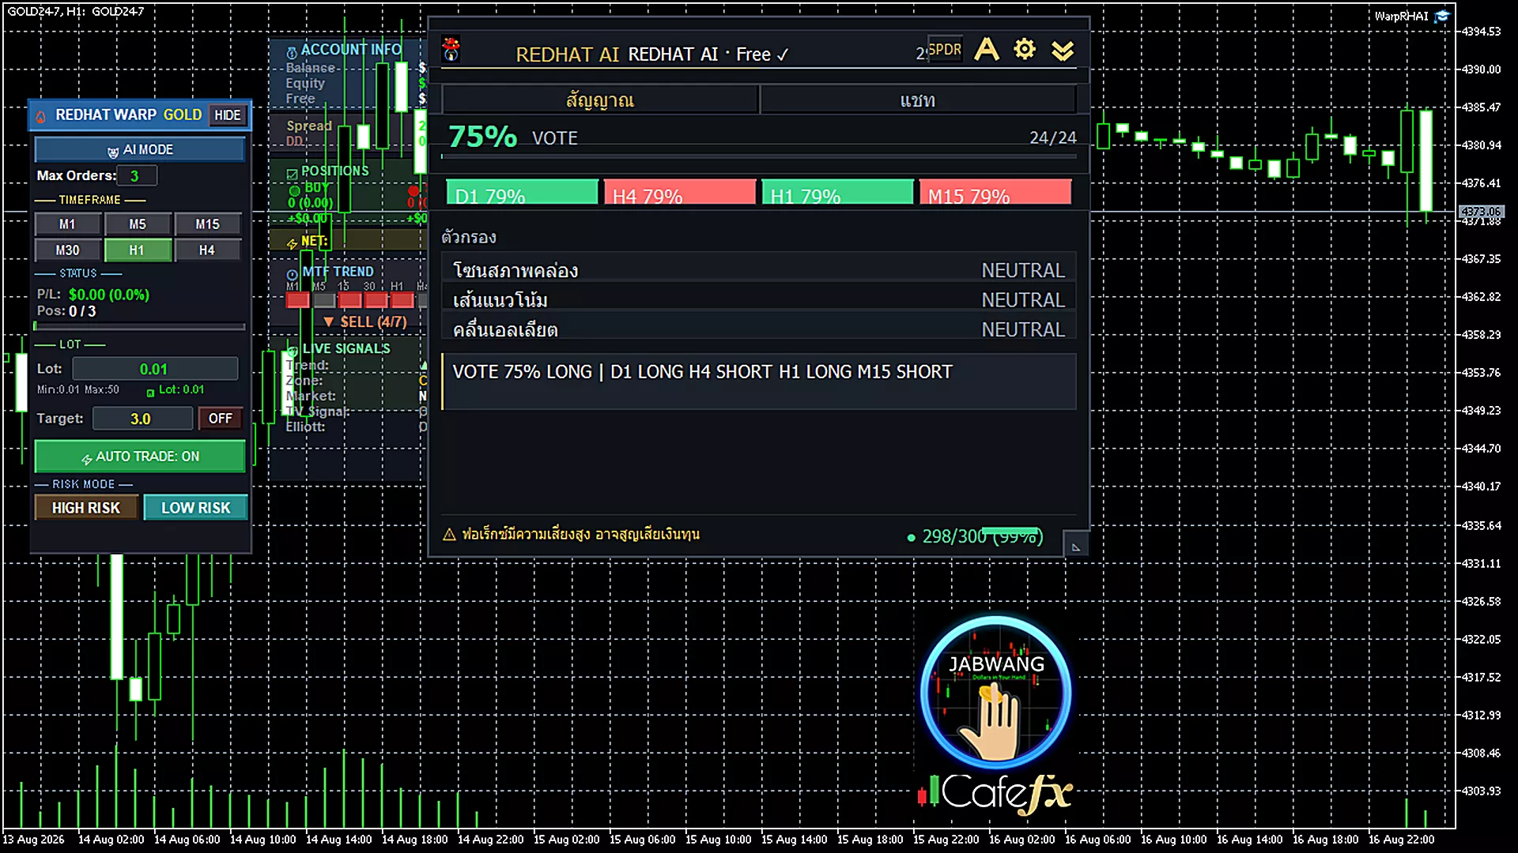This screenshot has width=1518, height=853.
Task: Open settings with the gear icon
Action: point(1025,50)
